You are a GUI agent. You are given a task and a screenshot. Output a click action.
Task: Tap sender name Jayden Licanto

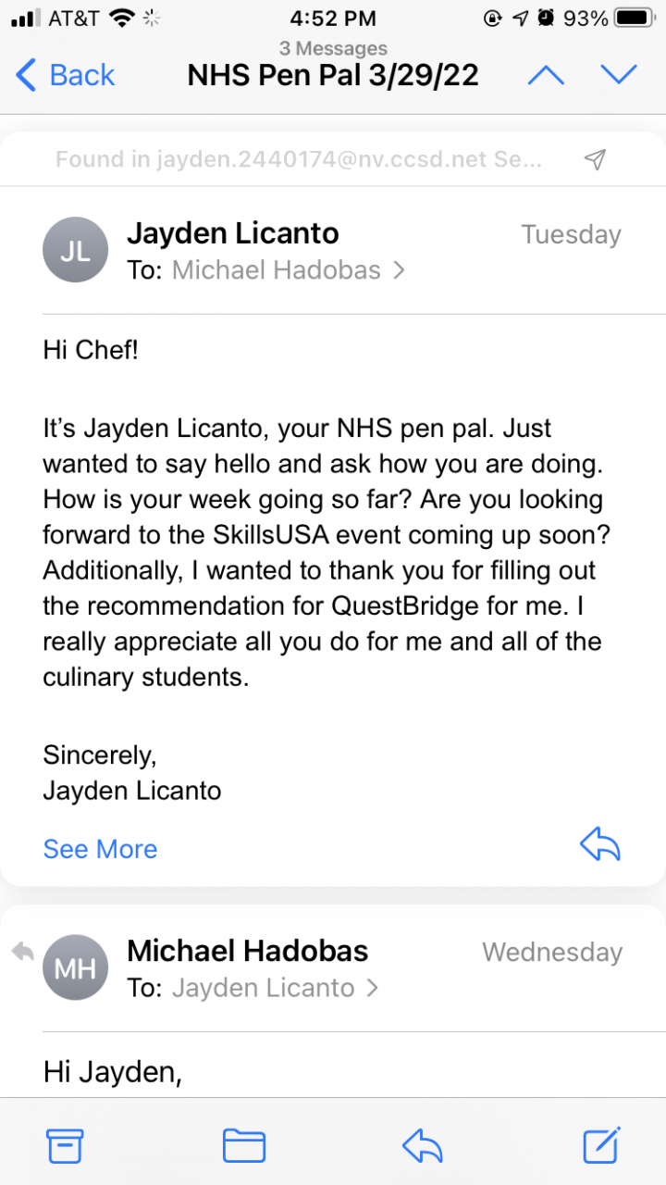click(x=232, y=233)
